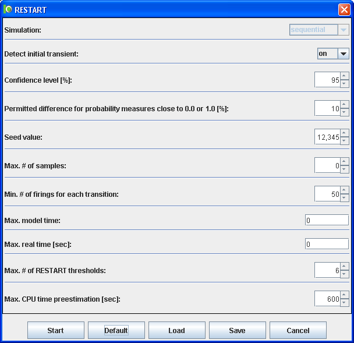Load saved simulation settings
Screen dimensions: 354x343
[x=177, y=330]
